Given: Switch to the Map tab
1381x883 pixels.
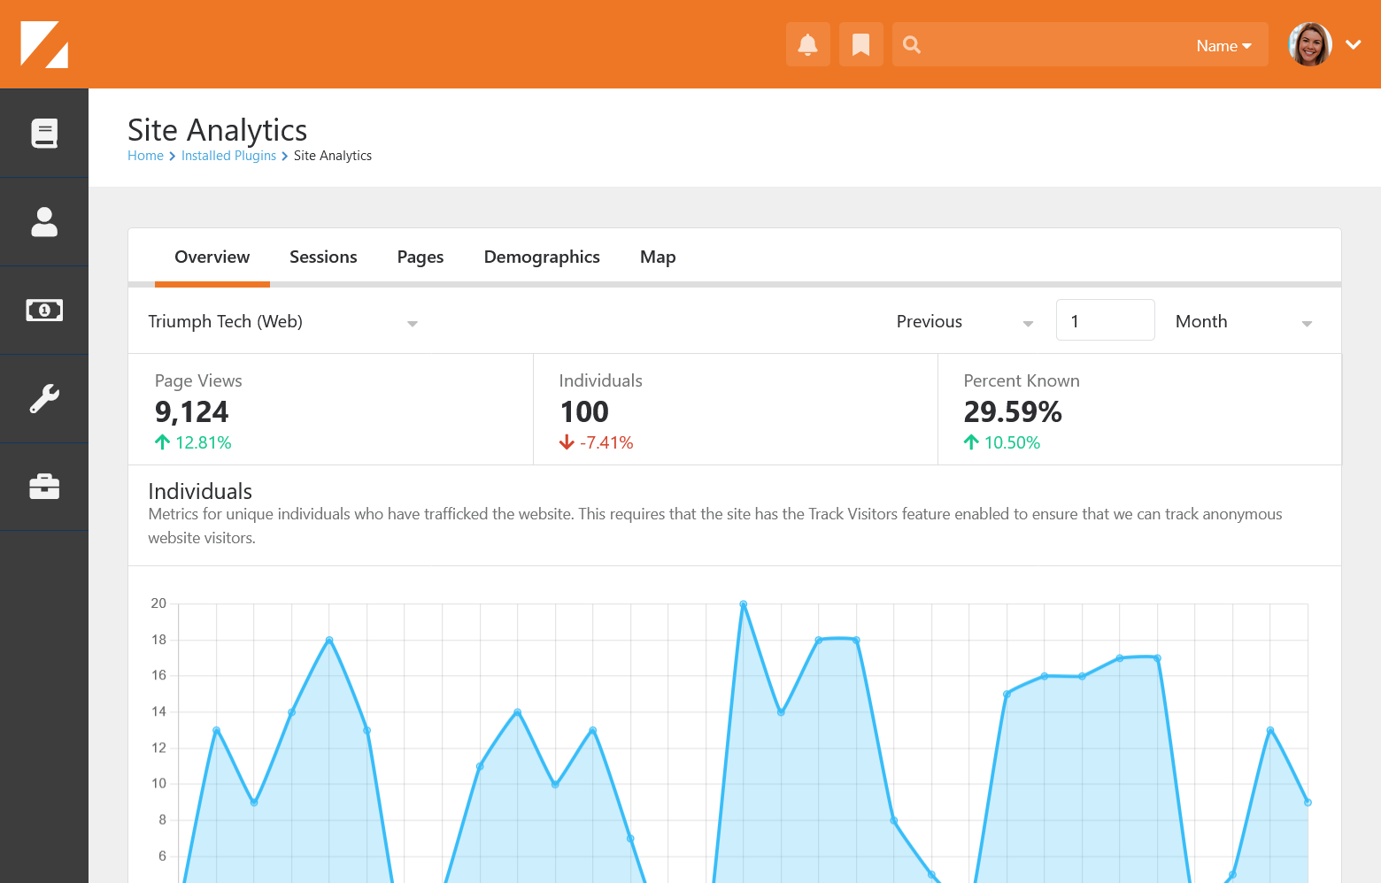Looking at the screenshot, I should point(658,257).
